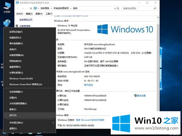
Task: Select 电源选项(O) in the Win+X menu
Action: point(30,38)
